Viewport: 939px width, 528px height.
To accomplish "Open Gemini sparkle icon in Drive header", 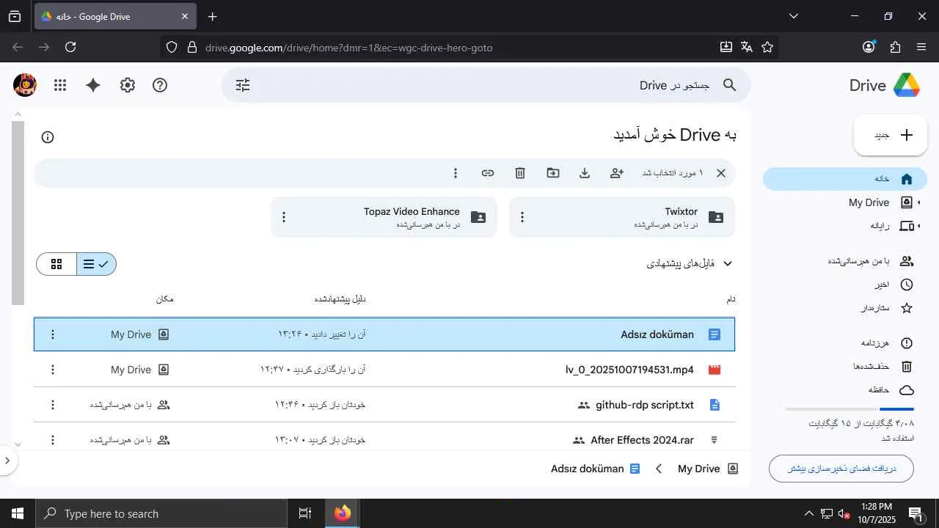I will coord(93,85).
